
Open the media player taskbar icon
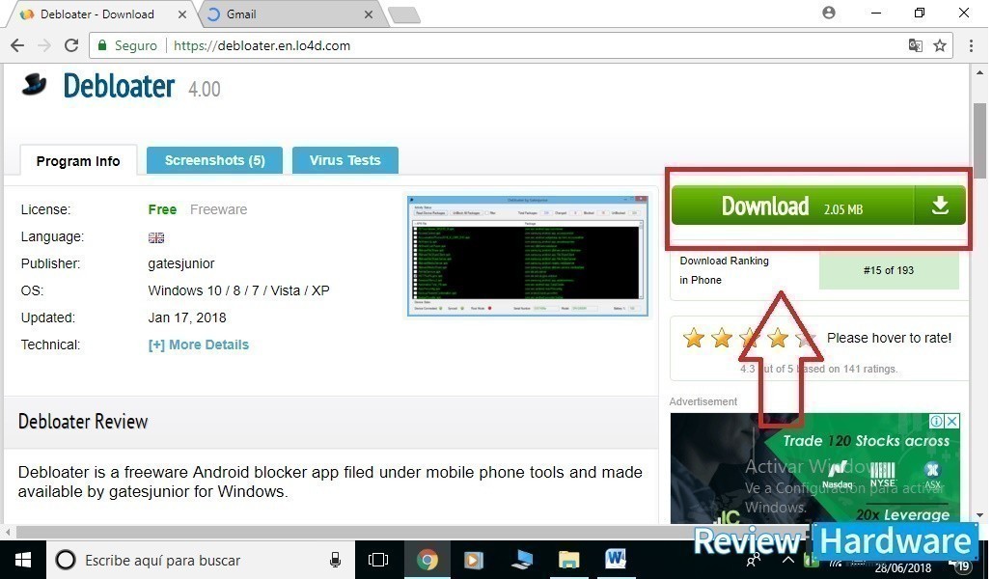(473, 560)
